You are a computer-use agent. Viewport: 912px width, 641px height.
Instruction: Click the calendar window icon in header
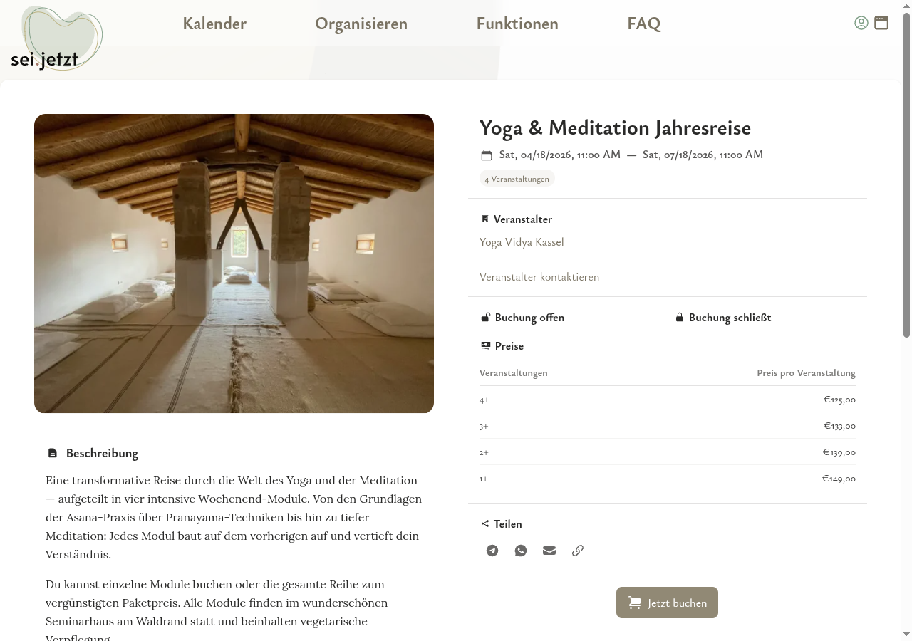point(881,23)
